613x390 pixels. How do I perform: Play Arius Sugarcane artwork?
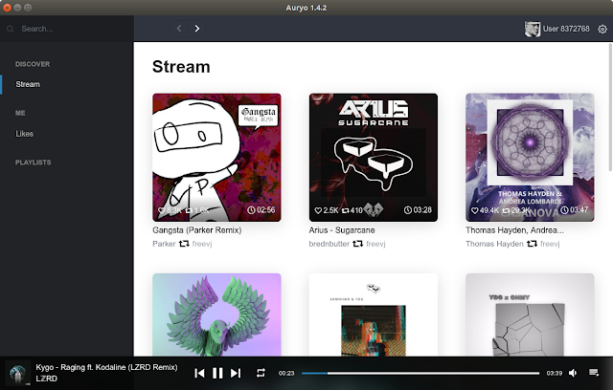pyautogui.click(x=374, y=157)
